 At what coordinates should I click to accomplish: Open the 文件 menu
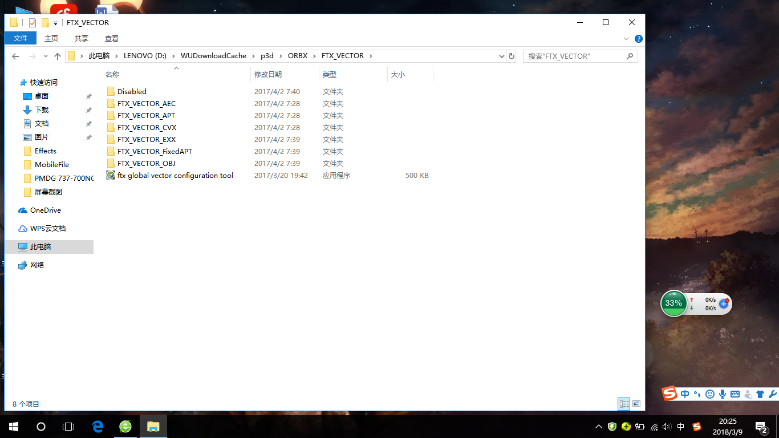tap(21, 38)
